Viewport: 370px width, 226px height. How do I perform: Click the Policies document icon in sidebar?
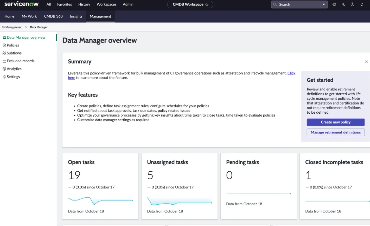(4, 45)
